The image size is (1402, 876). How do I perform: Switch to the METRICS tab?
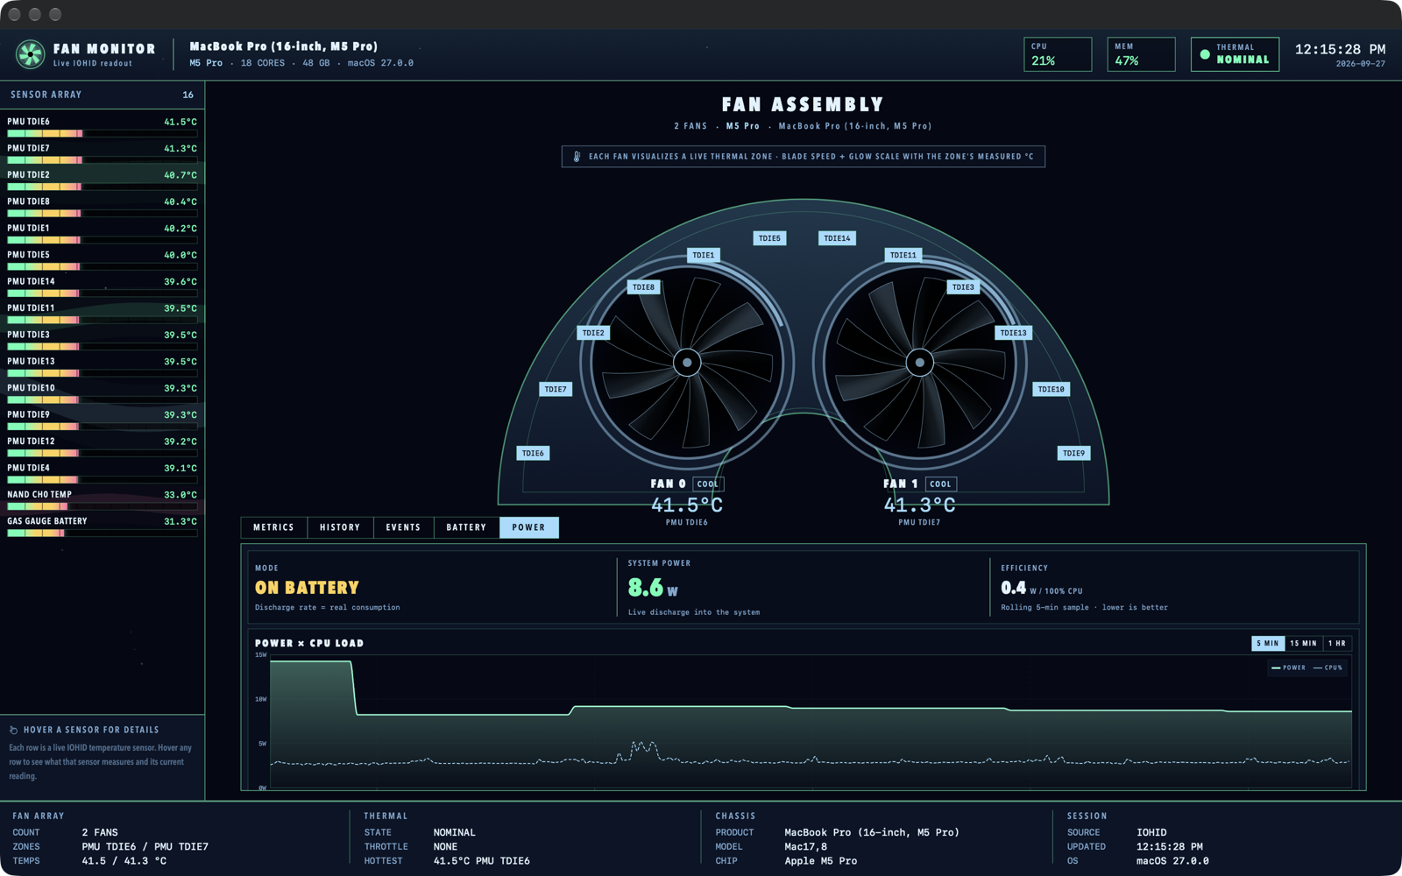273,527
